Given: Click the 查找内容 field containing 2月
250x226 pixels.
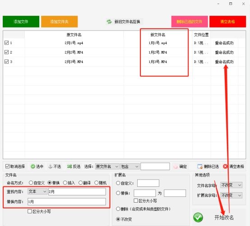Looking at the screenshot, I should [77, 192].
